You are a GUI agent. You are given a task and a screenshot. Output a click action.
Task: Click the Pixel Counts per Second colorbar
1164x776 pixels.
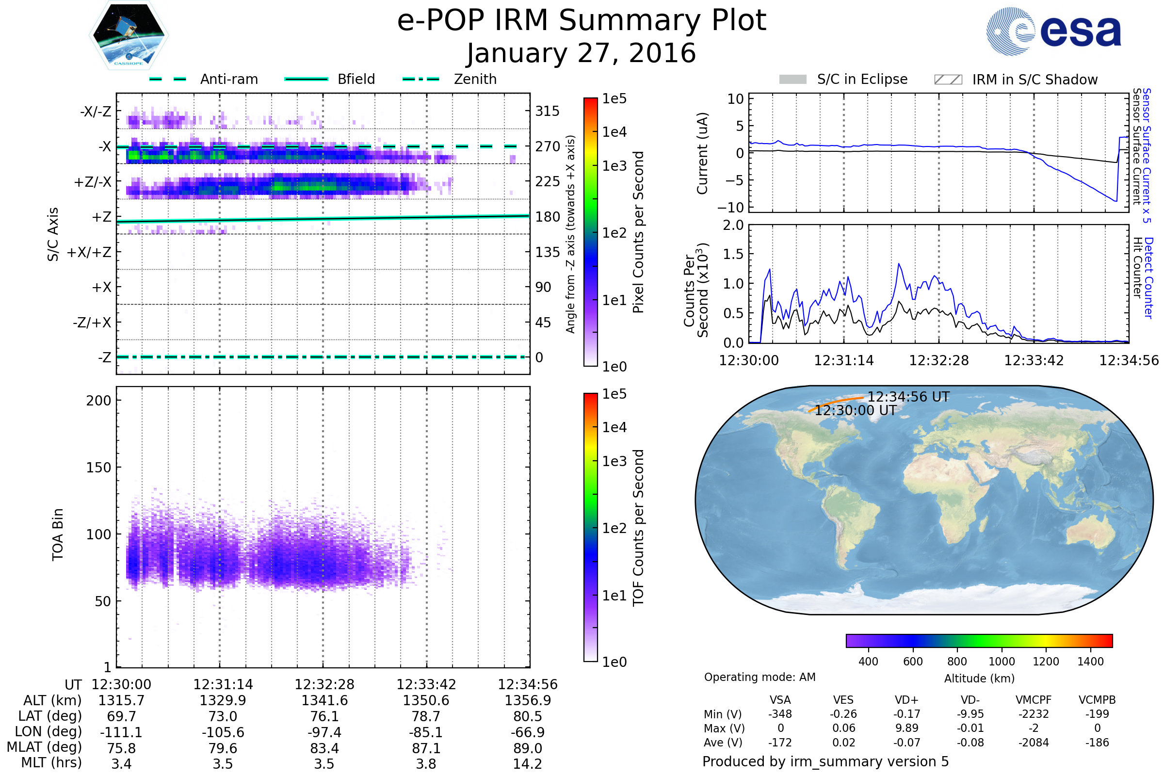(590, 232)
